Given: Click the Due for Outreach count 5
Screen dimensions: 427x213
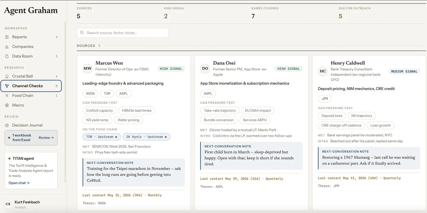Looking at the screenshot, I should point(341,16).
